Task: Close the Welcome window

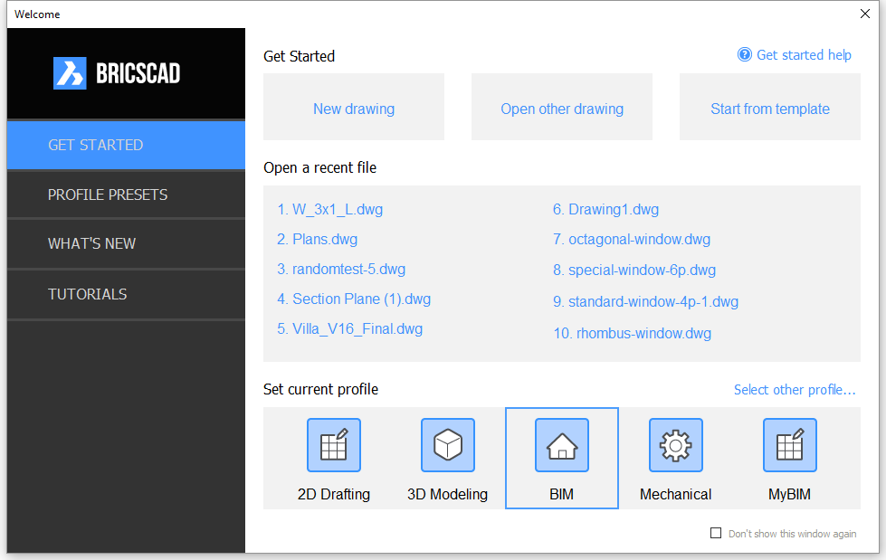Action: (x=864, y=14)
